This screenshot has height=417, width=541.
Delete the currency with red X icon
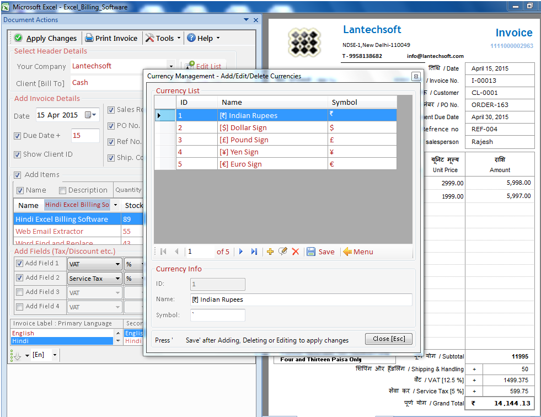click(x=296, y=252)
